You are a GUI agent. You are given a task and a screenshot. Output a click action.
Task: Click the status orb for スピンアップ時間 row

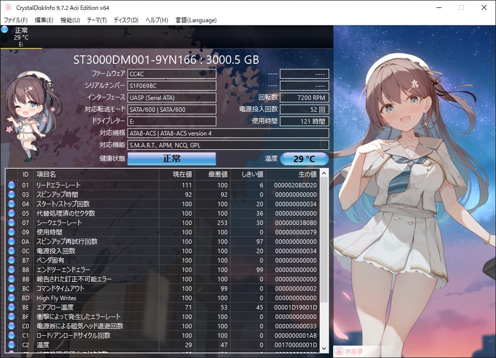click(x=11, y=194)
